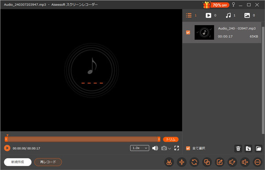Screen dimensions: 265x170
Task: Select the Audio_240···03947.mp3 thumbnail
Action: pos(204,32)
